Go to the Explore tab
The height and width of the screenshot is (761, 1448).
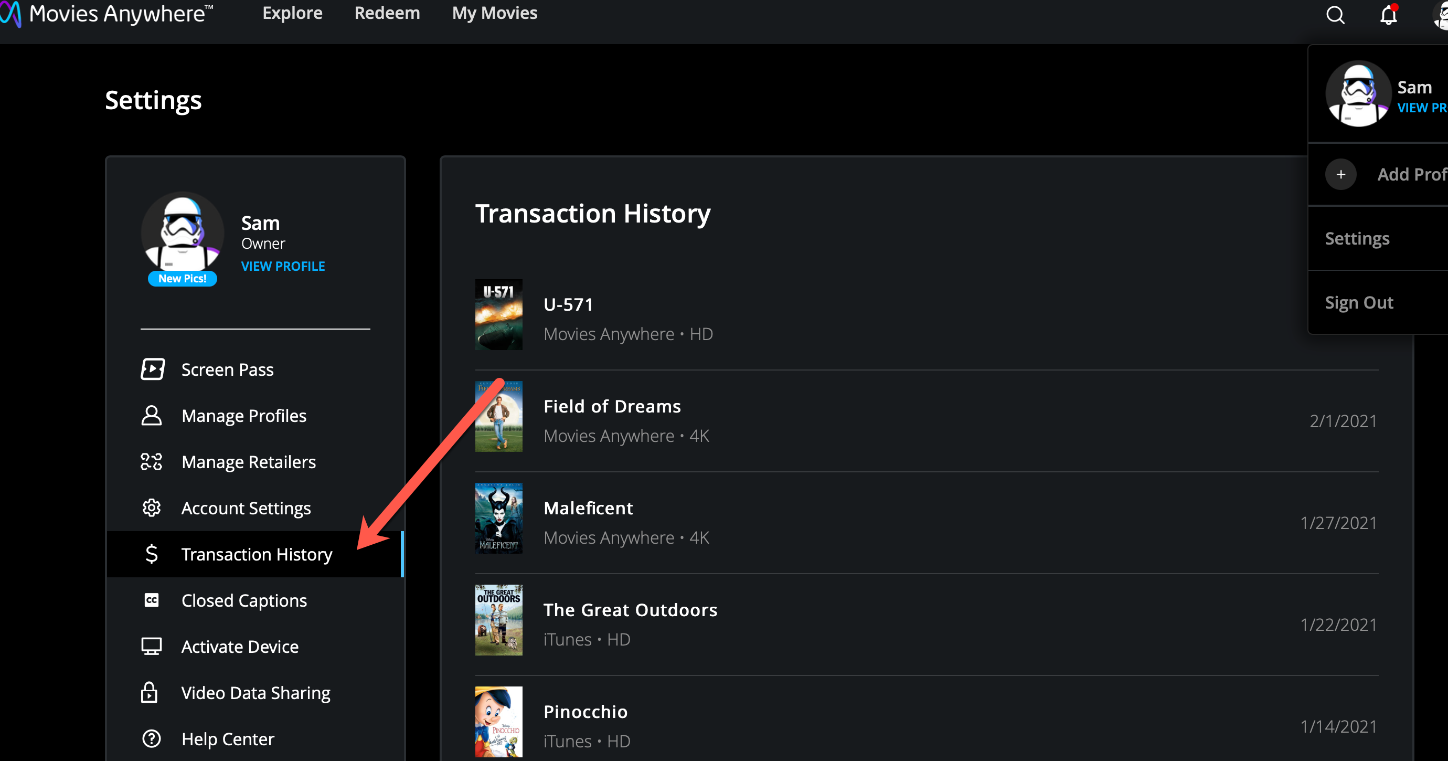click(292, 13)
